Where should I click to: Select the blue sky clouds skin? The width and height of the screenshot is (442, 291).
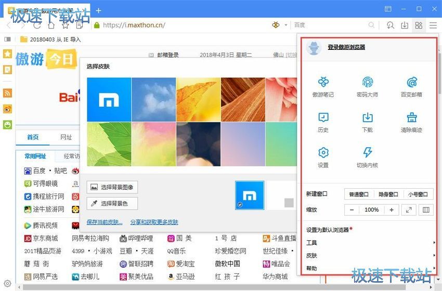[x=153, y=100]
